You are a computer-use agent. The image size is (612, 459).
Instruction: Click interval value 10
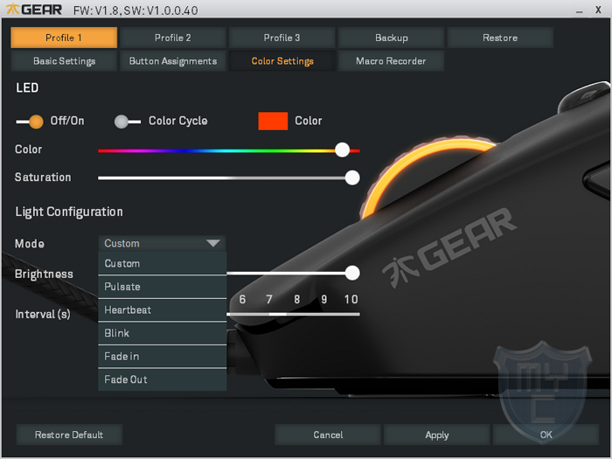[351, 299]
